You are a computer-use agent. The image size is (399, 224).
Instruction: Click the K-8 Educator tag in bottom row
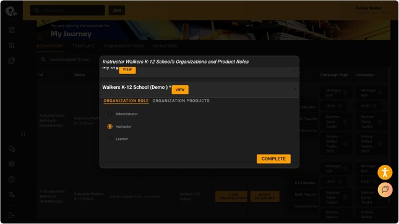305,183
